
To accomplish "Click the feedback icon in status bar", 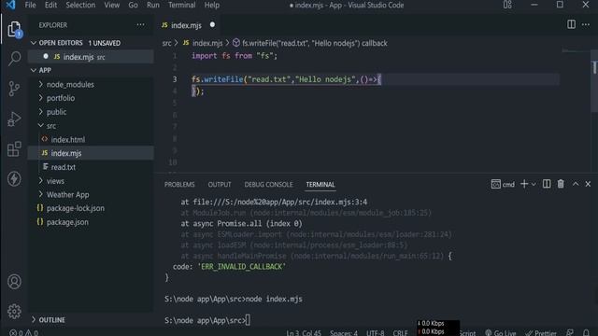I will (x=570, y=332).
